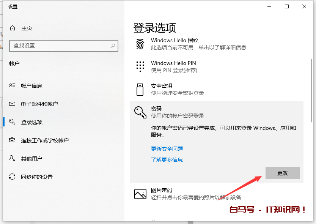The image size is (316, 224).
Task: Click the search magnifier icon
Action: [x=113, y=46]
